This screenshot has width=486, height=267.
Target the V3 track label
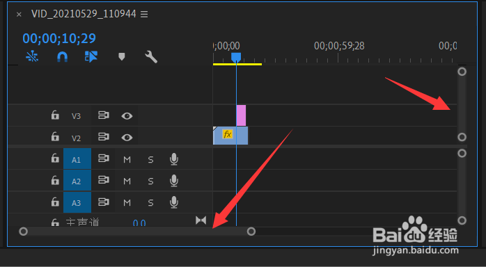pyautogui.click(x=77, y=116)
